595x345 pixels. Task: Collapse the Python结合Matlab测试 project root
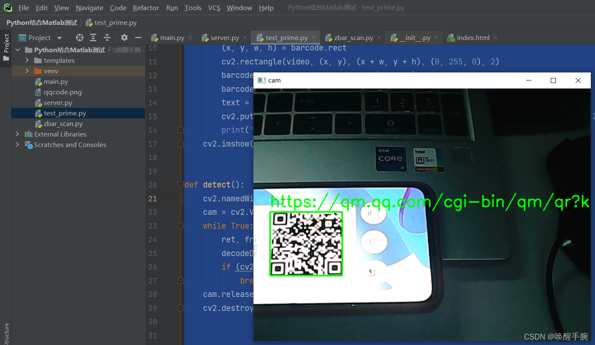coord(17,50)
